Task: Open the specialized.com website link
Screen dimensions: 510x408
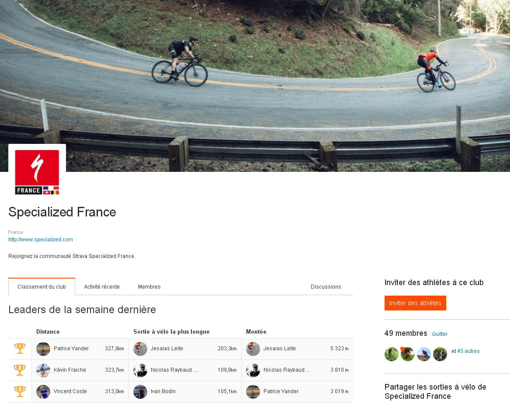Action: [41, 240]
